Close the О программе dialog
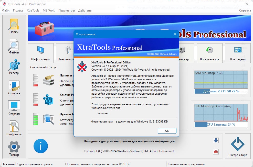Image resolution: width=253 pixels, height=167 pixels. click(175, 34)
